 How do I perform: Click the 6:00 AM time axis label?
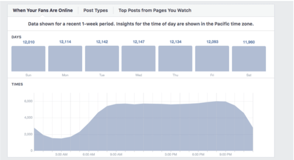[x=89, y=154]
